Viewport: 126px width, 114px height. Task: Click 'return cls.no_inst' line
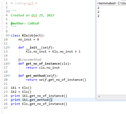43,68
